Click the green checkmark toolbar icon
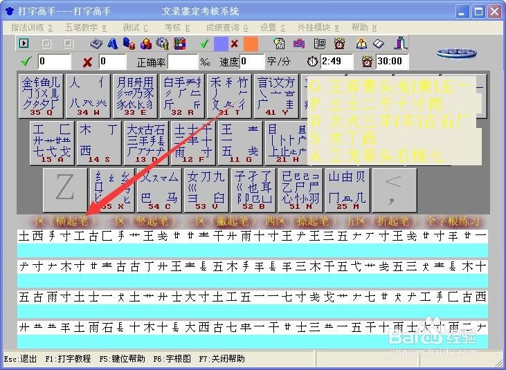 click(204, 44)
